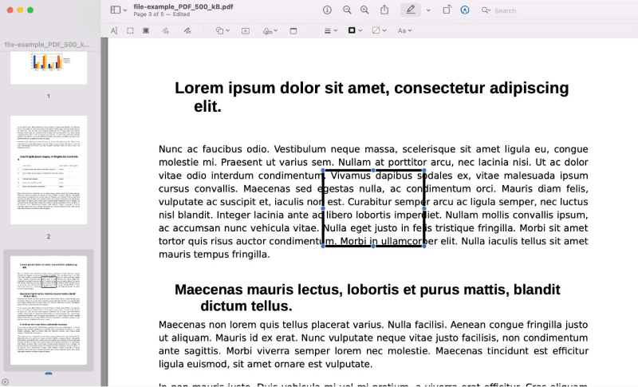This screenshot has height=387, width=638.
Task: Open the Border Color picker
Action: (x=355, y=30)
